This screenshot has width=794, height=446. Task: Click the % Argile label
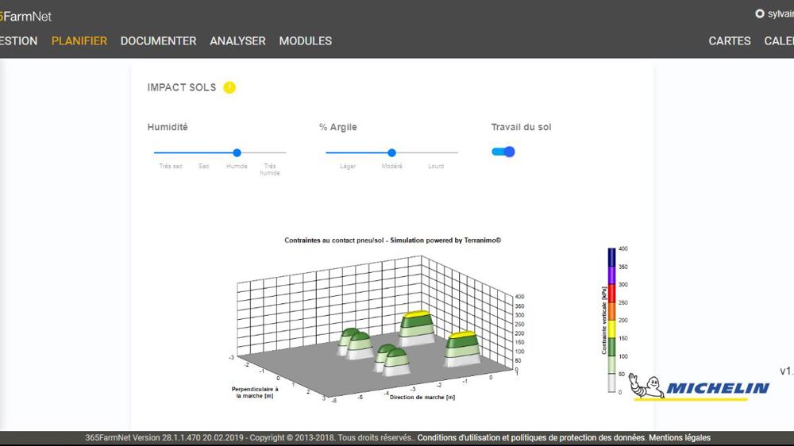[337, 127]
